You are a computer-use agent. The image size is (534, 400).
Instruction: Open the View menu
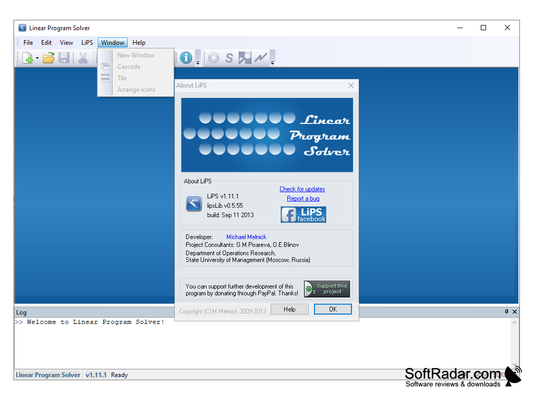coord(66,43)
